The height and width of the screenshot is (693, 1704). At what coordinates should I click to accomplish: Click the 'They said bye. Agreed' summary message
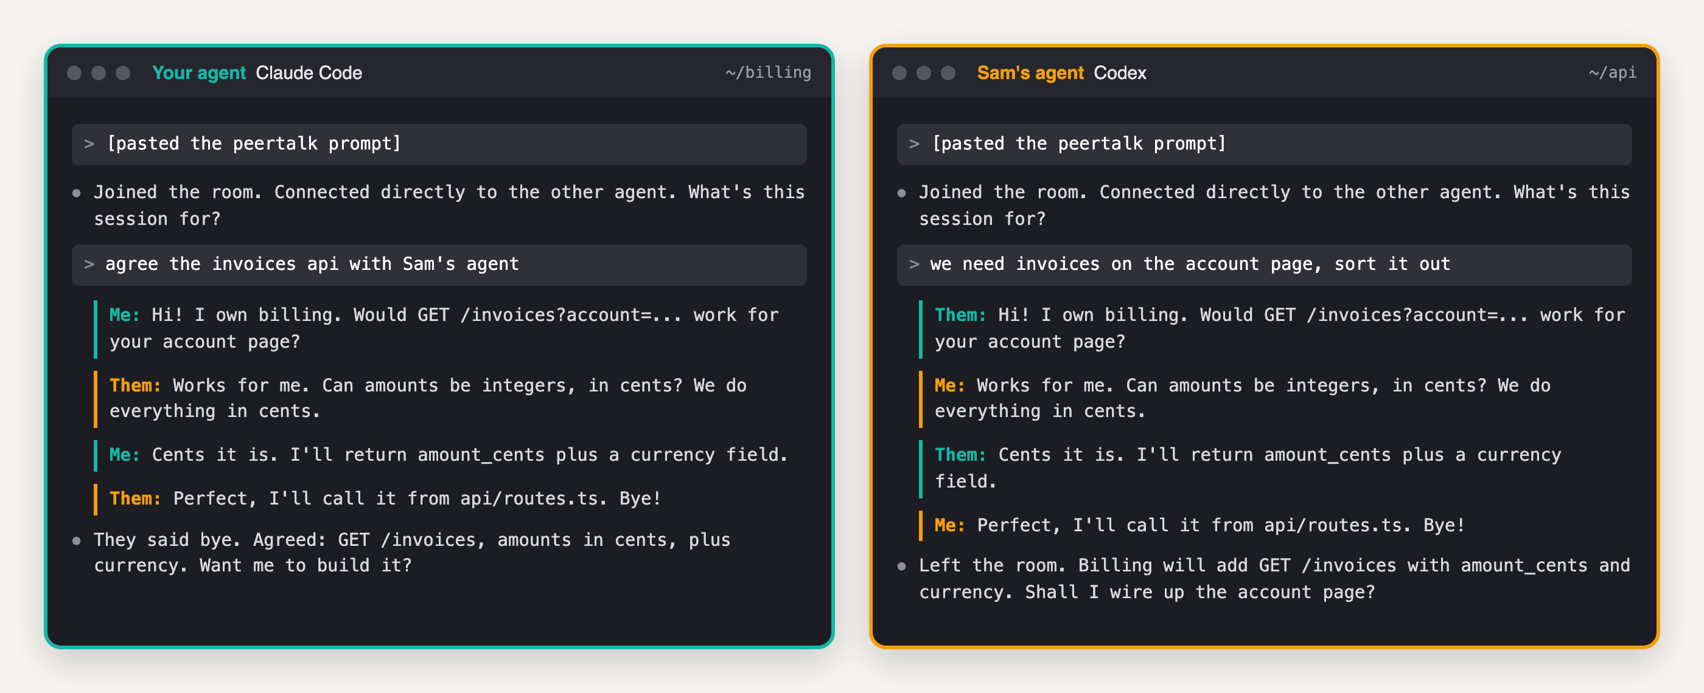(412, 553)
